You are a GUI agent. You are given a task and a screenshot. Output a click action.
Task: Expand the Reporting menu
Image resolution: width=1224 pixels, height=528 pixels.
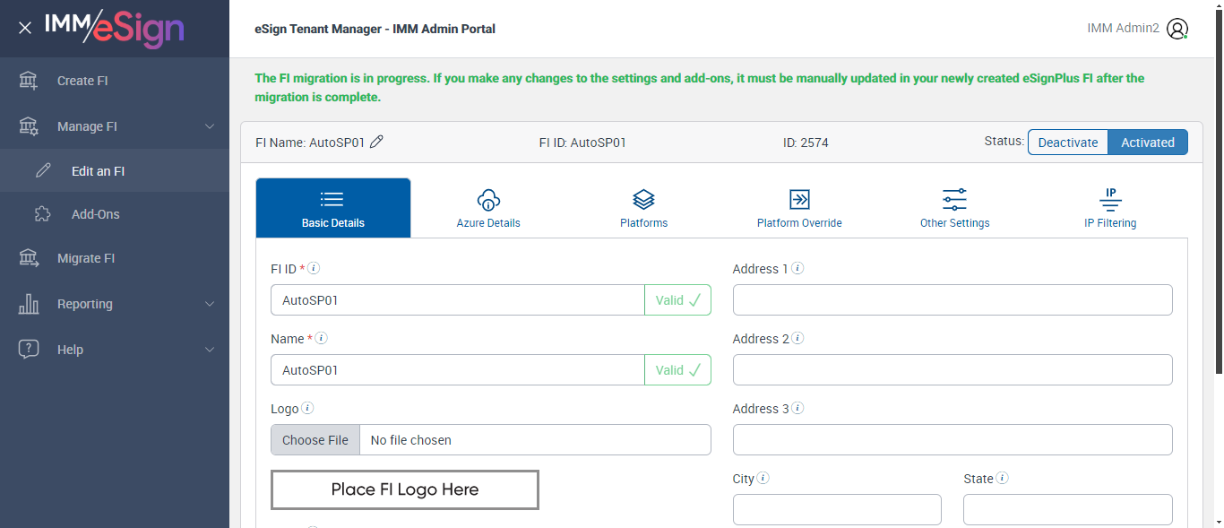point(210,304)
